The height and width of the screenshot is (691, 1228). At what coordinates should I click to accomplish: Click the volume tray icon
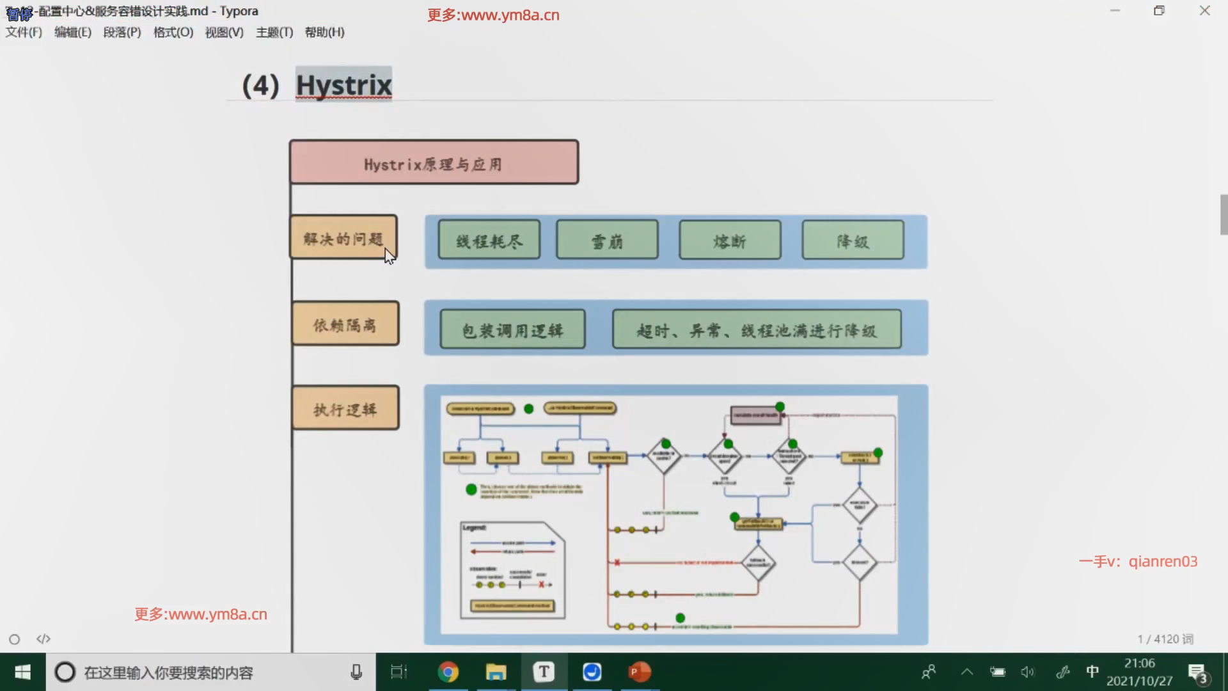point(1027,672)
